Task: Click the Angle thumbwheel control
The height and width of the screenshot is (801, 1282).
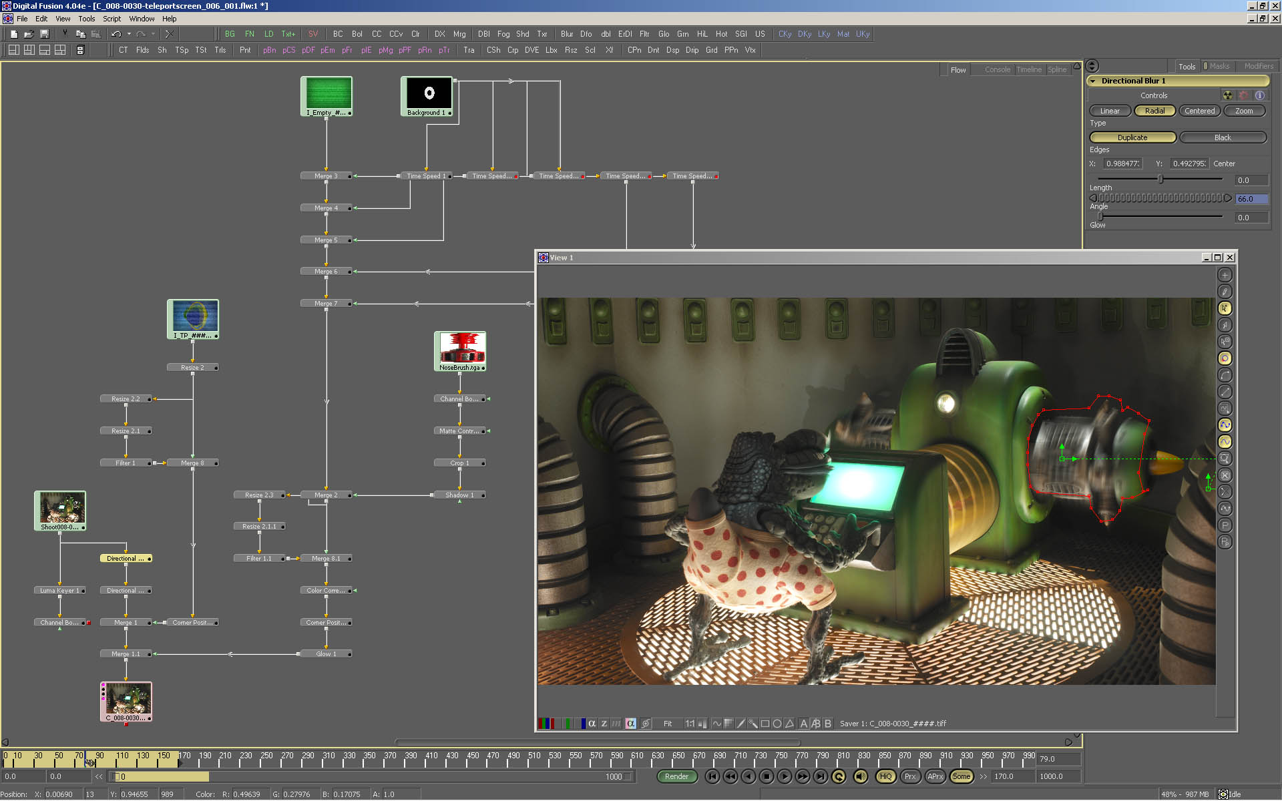Action: click(x=1160, y=198)
